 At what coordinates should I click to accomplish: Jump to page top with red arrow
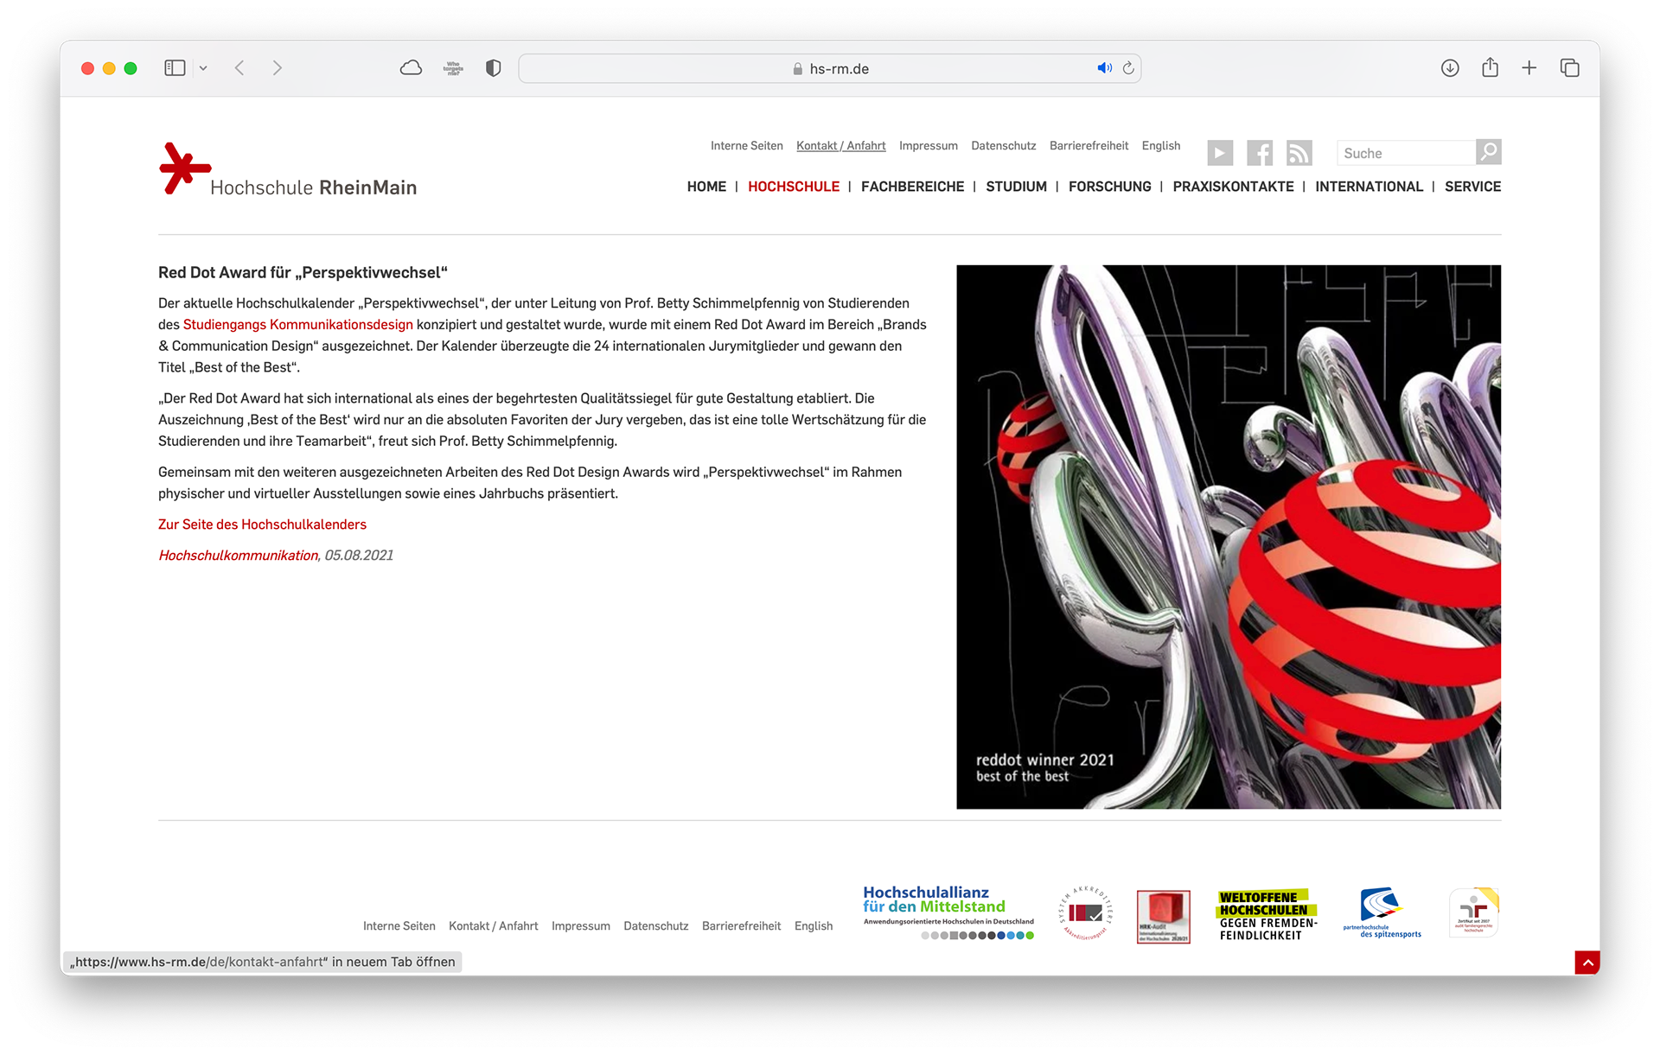tap(1587, 963)
